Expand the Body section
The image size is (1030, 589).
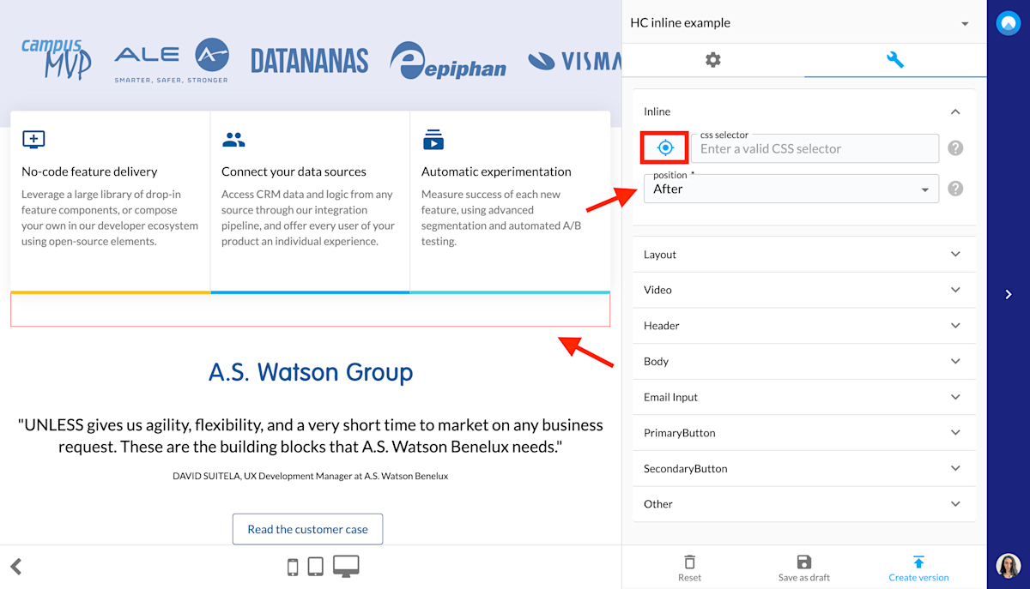tap(804, 362)
